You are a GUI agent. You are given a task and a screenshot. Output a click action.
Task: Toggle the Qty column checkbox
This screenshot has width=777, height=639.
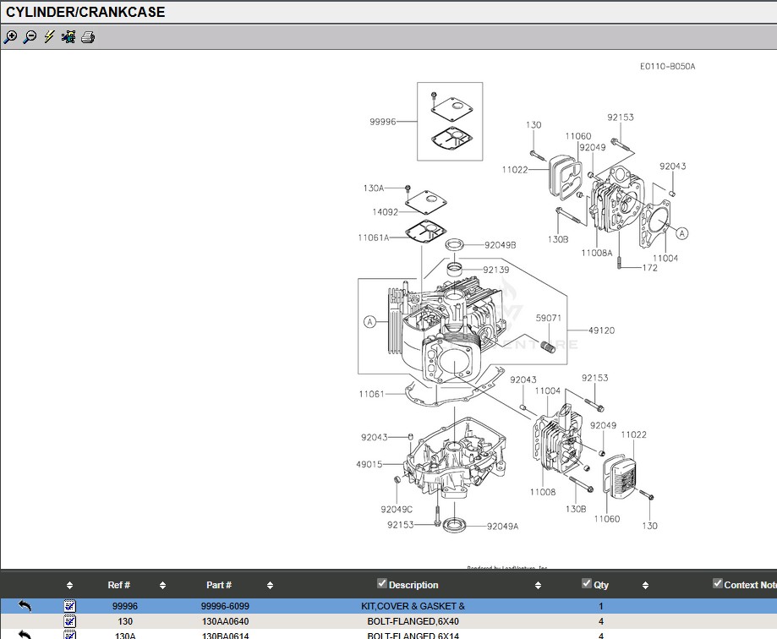coord(587,584)
